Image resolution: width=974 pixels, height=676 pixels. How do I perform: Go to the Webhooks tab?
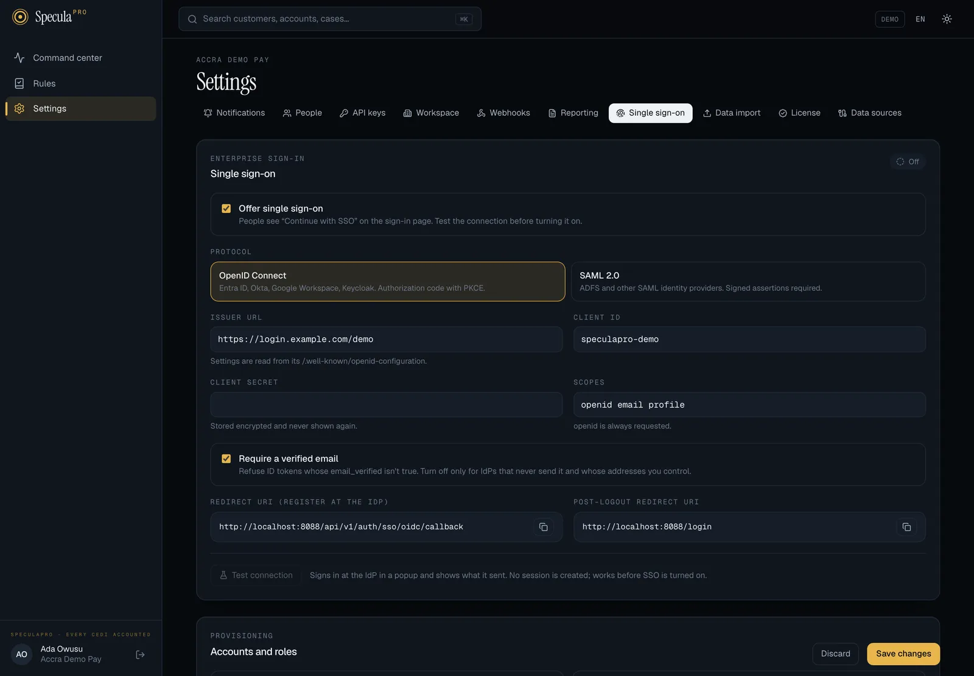coord(503,113)
